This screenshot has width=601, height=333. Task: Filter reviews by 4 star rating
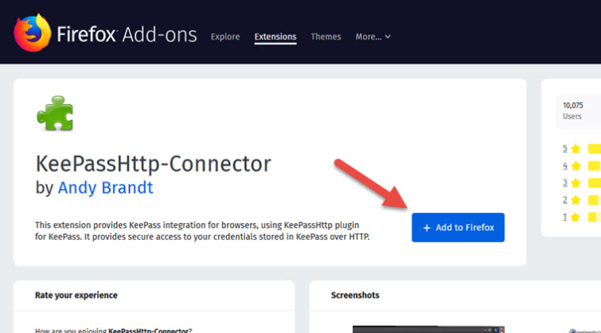[565, 166]
